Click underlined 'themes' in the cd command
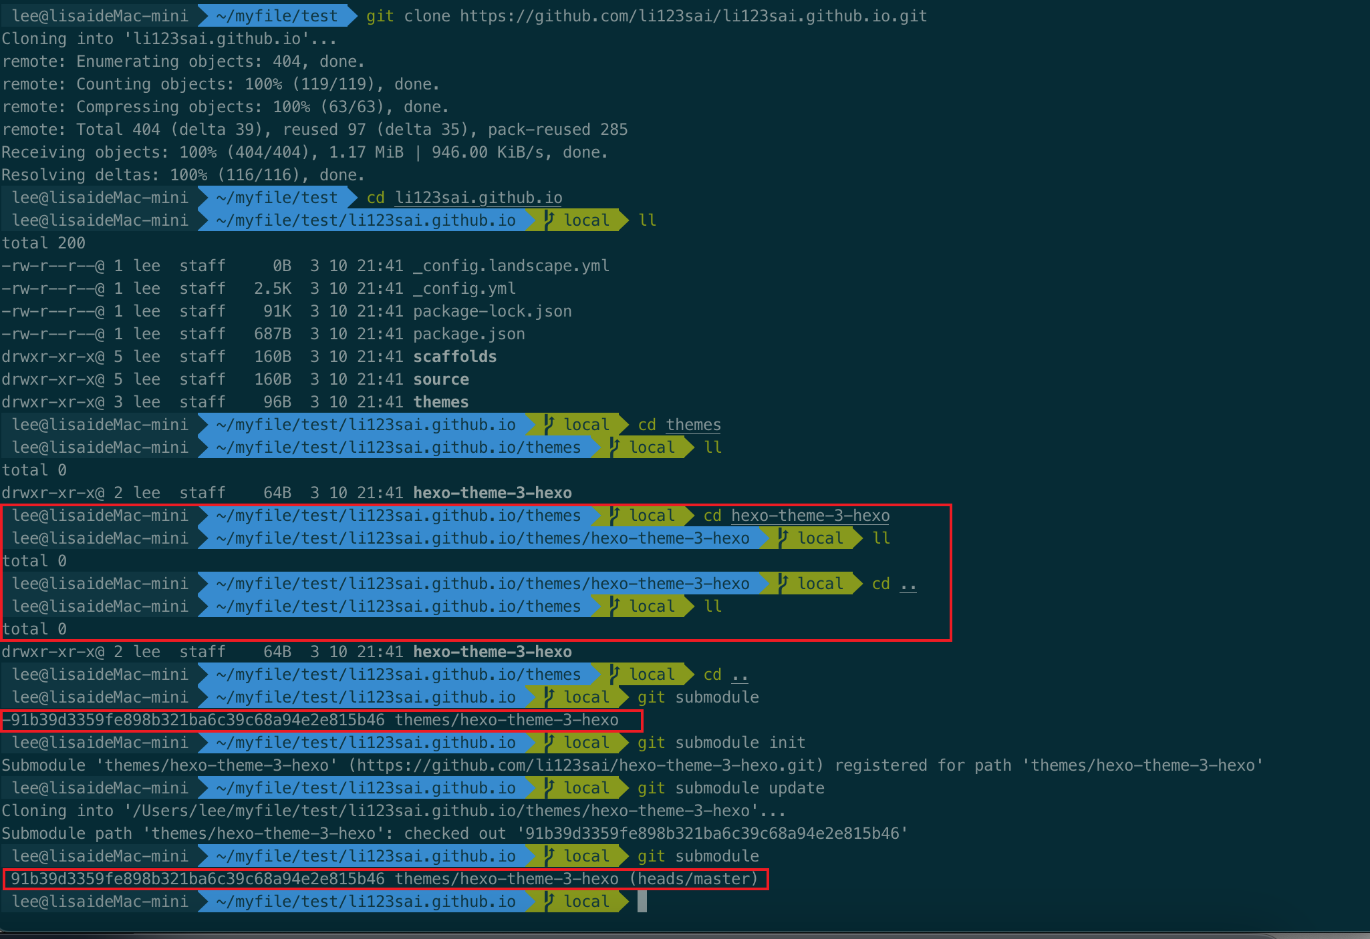 click(x=693, y=424)
